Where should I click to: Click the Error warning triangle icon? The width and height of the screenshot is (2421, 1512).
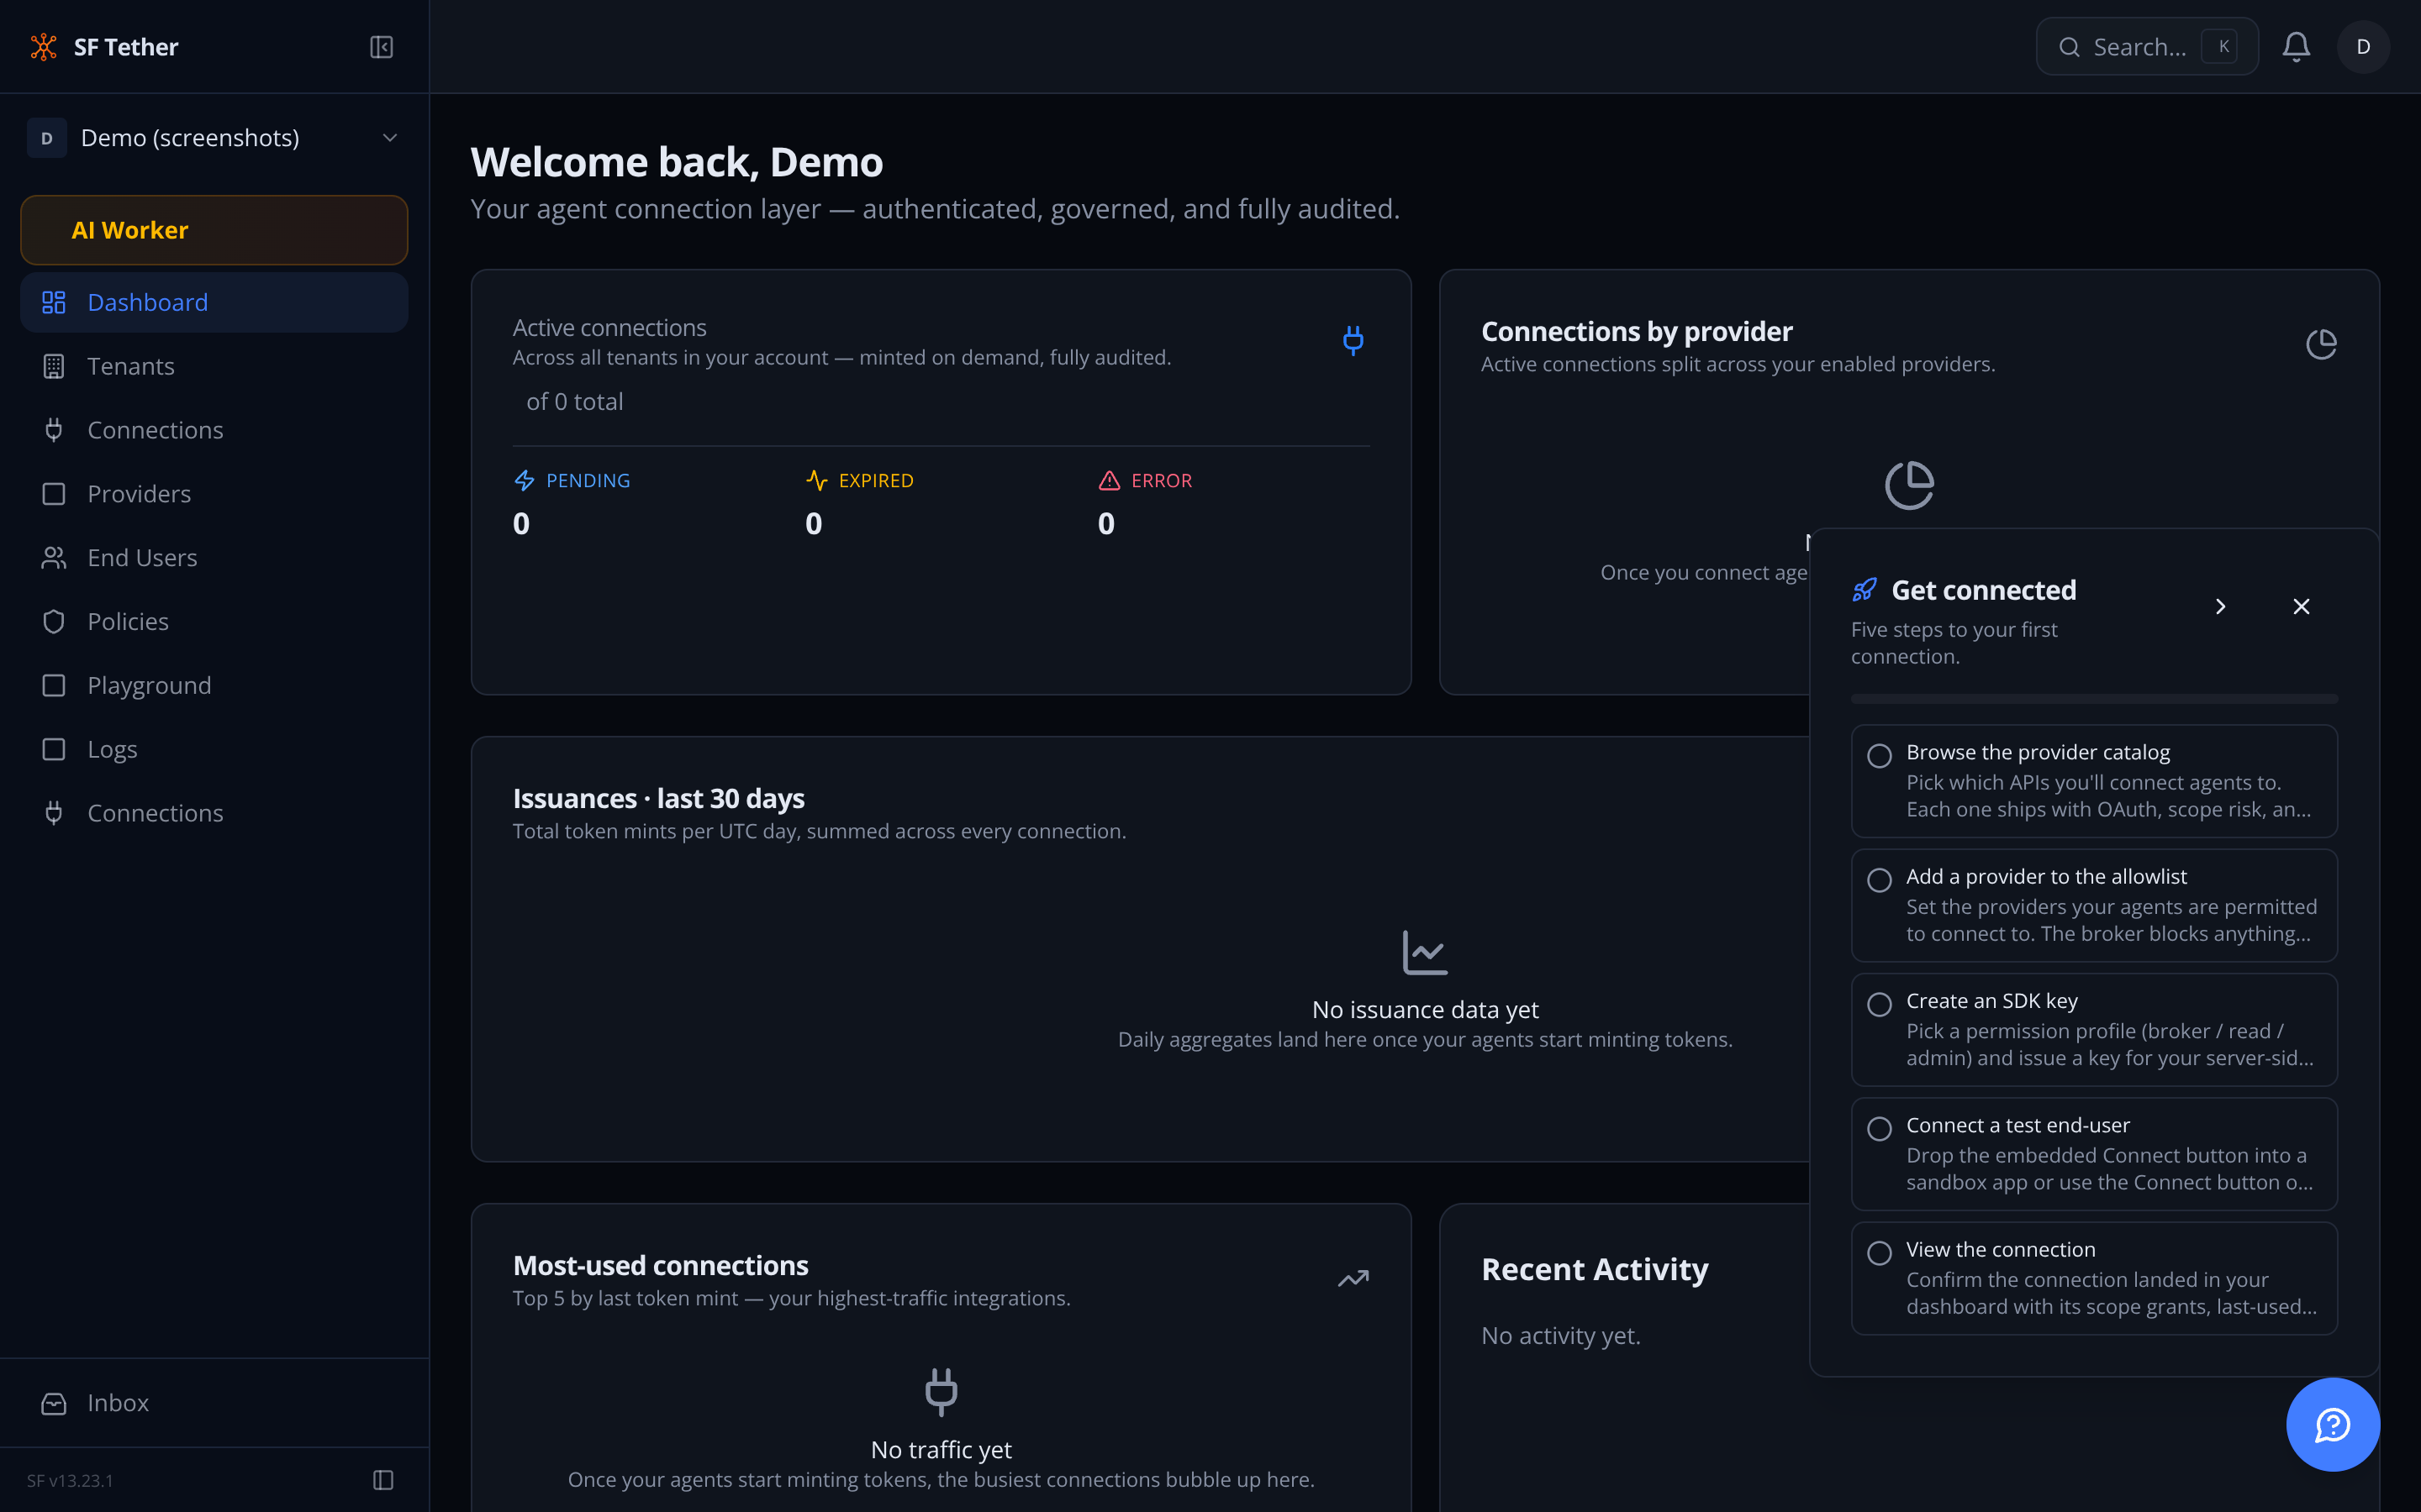[1109, 480]
